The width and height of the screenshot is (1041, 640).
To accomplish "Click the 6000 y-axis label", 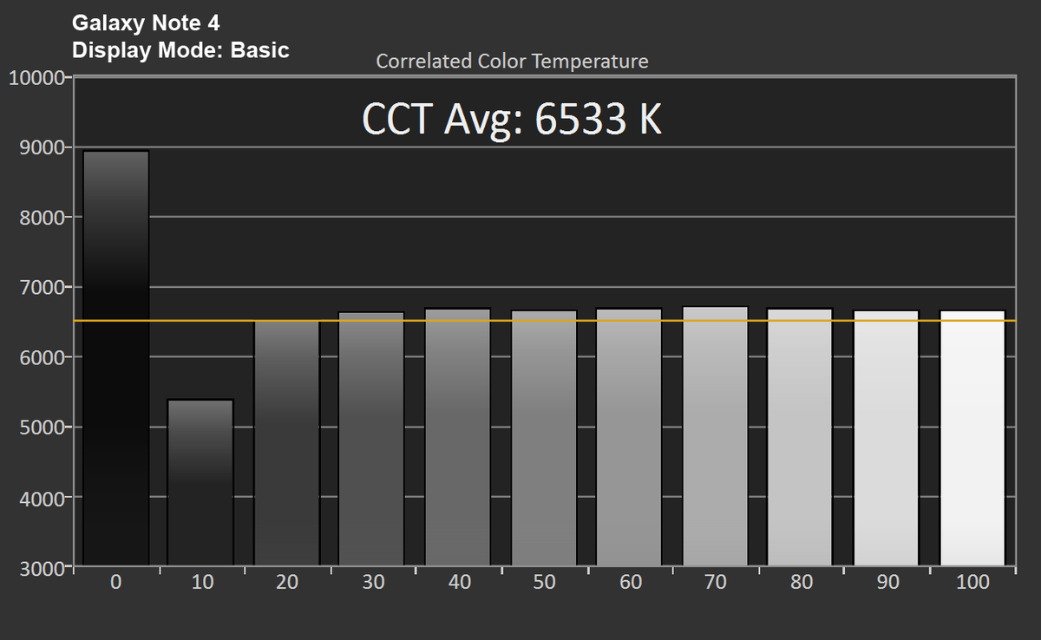I will click(42, 357).
